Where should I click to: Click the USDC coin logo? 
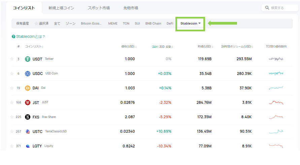[x=28, y=73]
